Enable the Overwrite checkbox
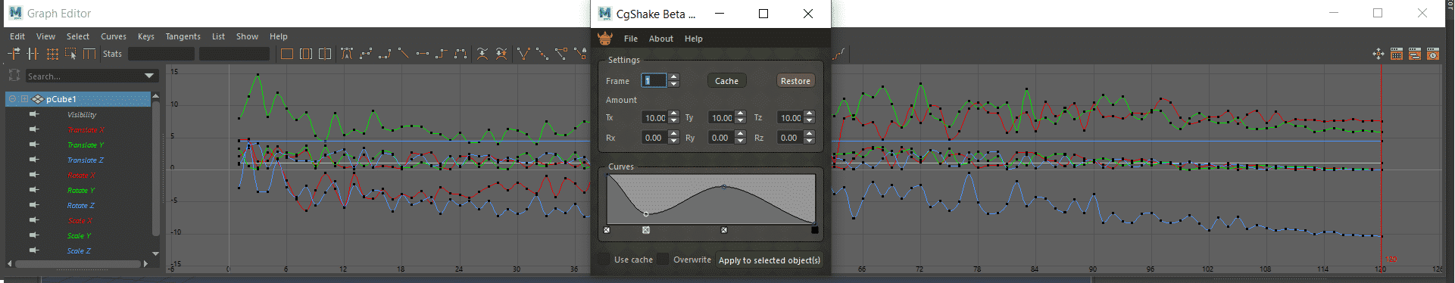Viewport: 1455px width, 283px height. (663, 260)
